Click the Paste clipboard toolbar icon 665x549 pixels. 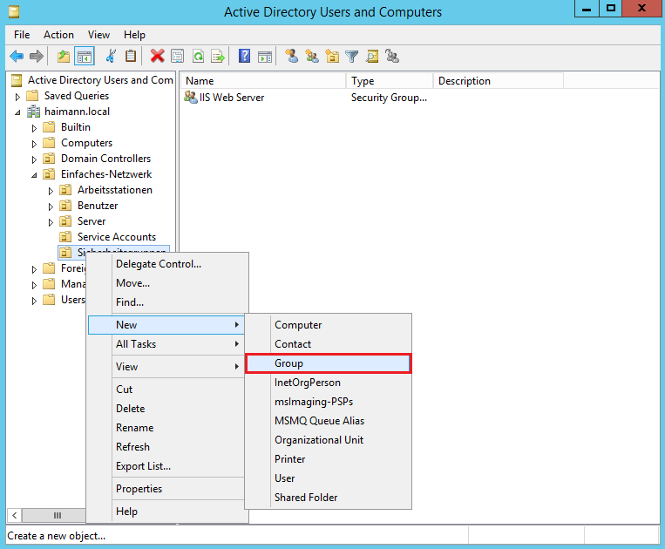(131, 56)
